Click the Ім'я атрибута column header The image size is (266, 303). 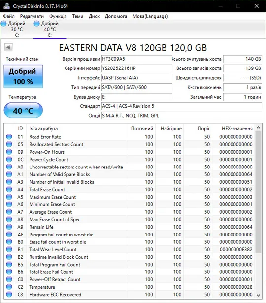pyautogui.click(x=77, y=128)
